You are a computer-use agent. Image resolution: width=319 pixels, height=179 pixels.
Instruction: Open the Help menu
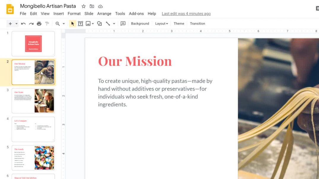152,14
